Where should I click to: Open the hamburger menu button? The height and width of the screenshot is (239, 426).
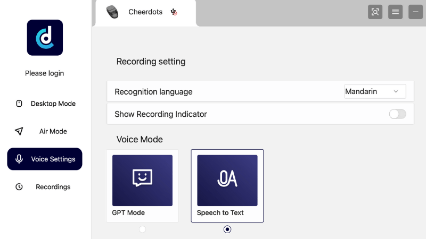(x=395, y=12)
